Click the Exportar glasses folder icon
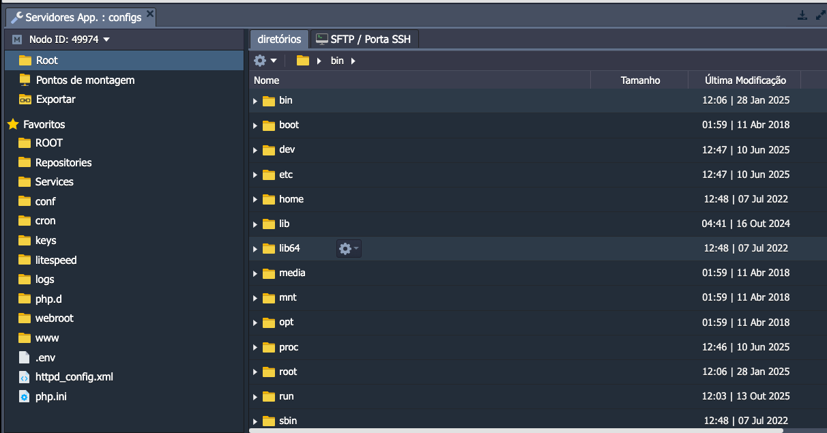Image resolution: width=827 pixels, height=433 pixels. (x=25, y=100)
